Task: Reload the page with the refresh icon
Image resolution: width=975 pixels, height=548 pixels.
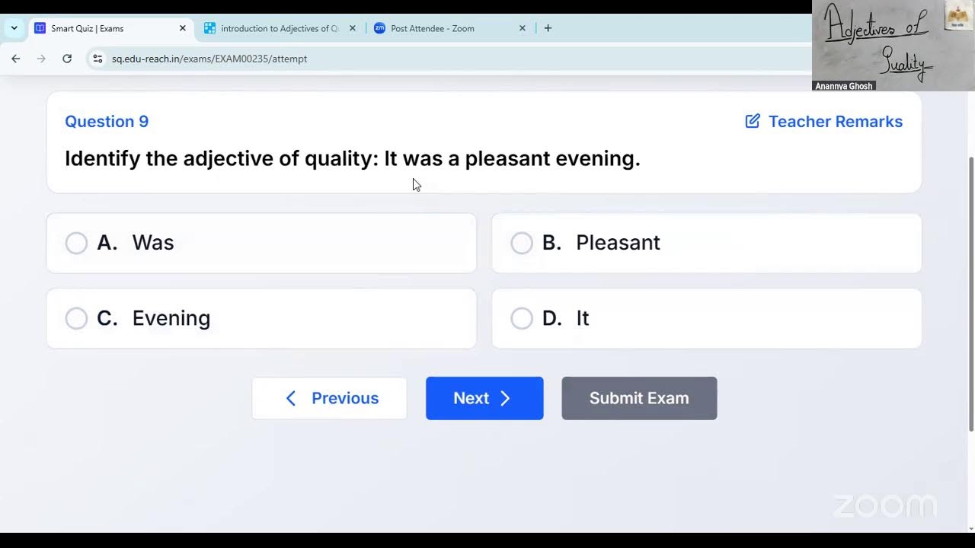Action: tap(67, 59)
